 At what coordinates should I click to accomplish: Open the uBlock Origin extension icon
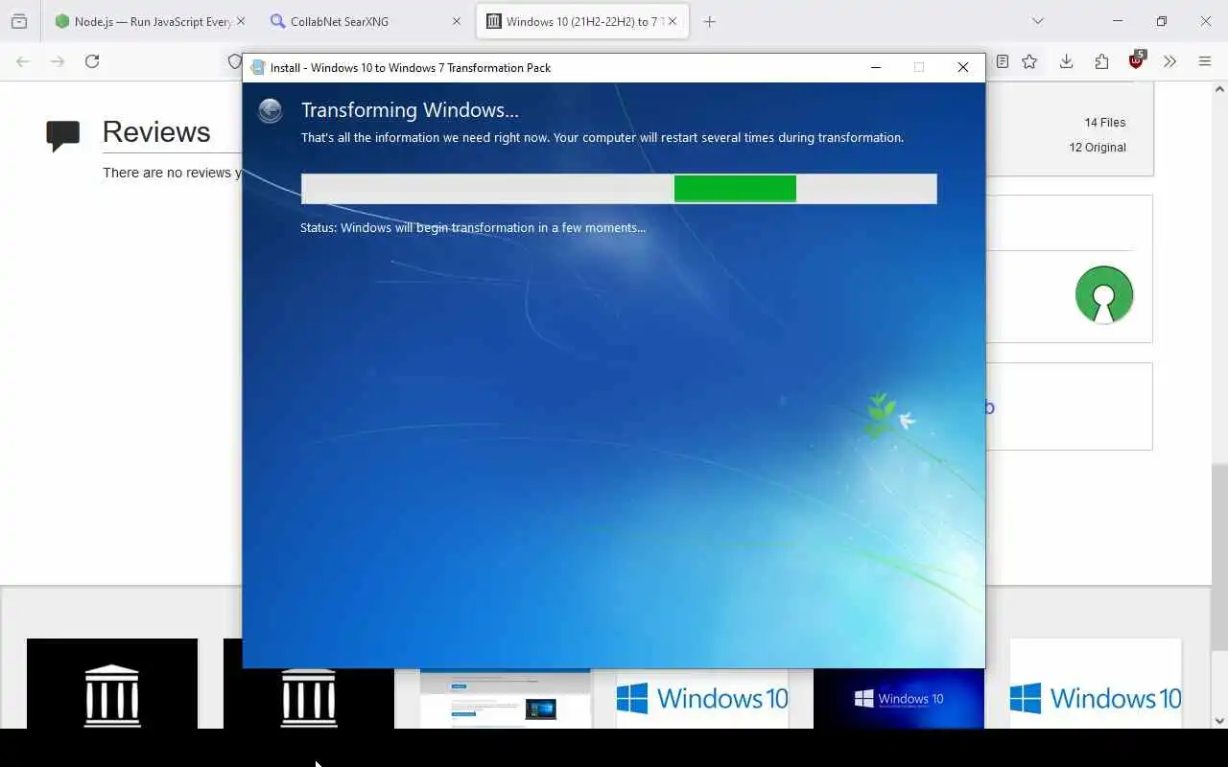pos(1137,60)
